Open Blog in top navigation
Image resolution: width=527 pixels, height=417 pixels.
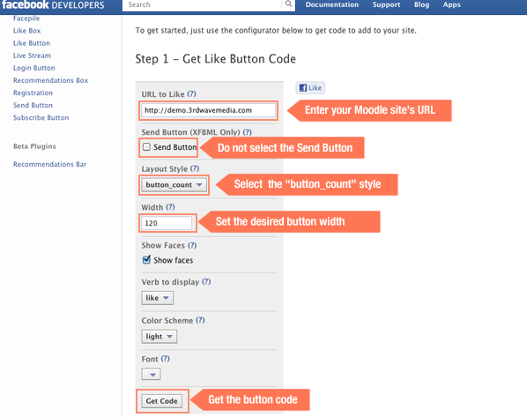[421, 4]
